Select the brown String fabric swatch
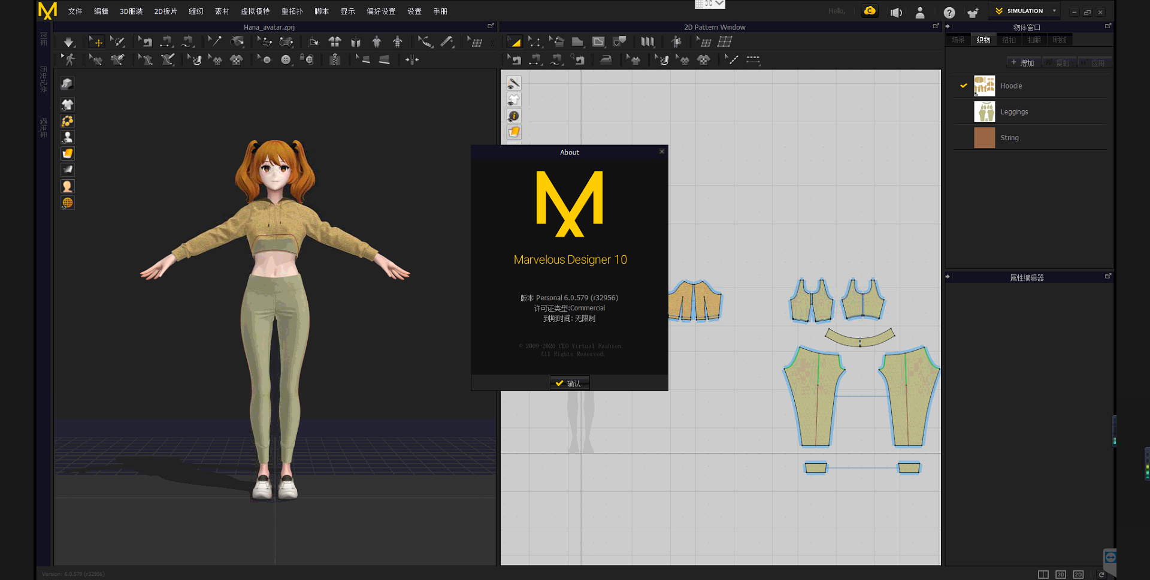This screenshot has height=580, width=1150. 984,138
